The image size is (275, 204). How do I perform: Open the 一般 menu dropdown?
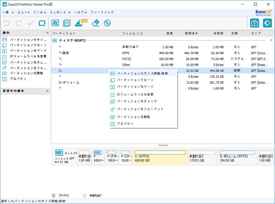[x=8, y=12]
